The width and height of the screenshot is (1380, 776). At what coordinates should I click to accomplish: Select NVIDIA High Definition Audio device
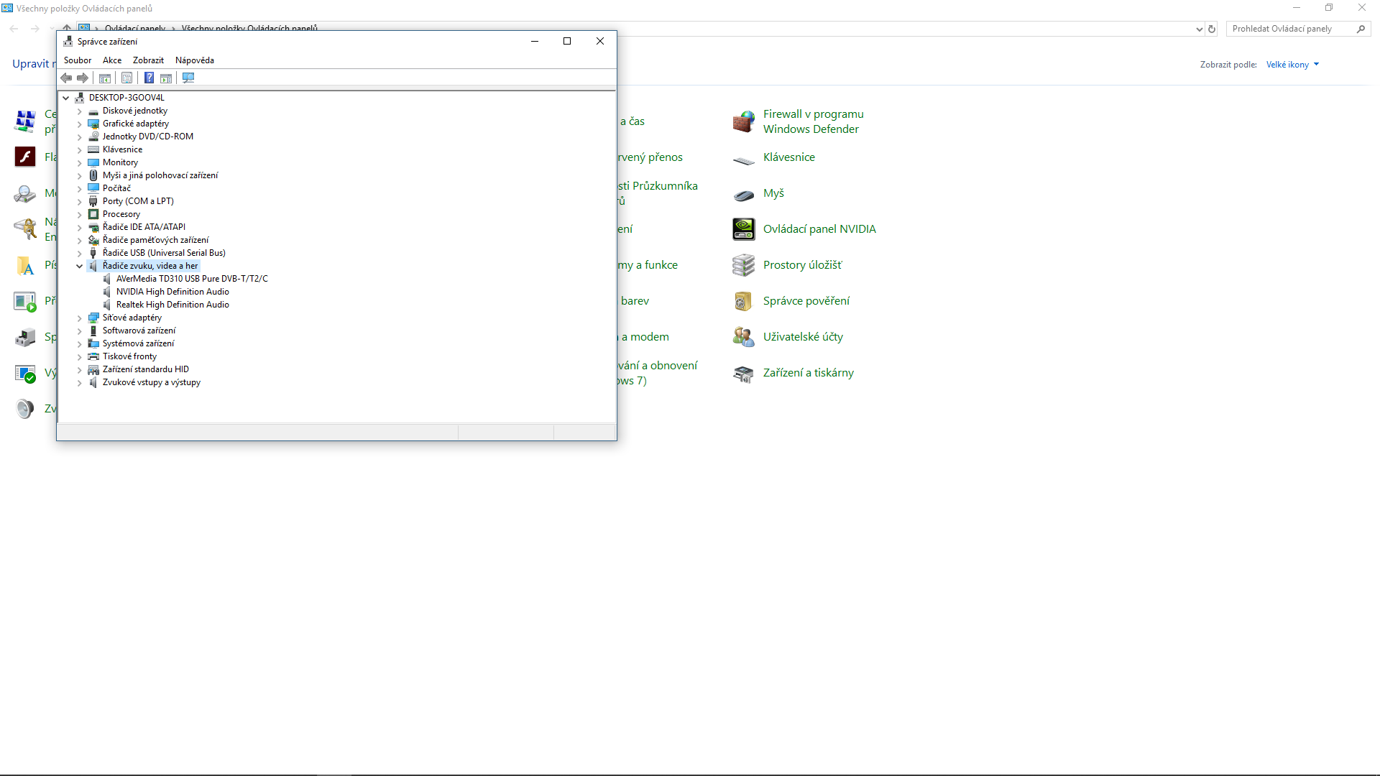click(x=172, y=292)
